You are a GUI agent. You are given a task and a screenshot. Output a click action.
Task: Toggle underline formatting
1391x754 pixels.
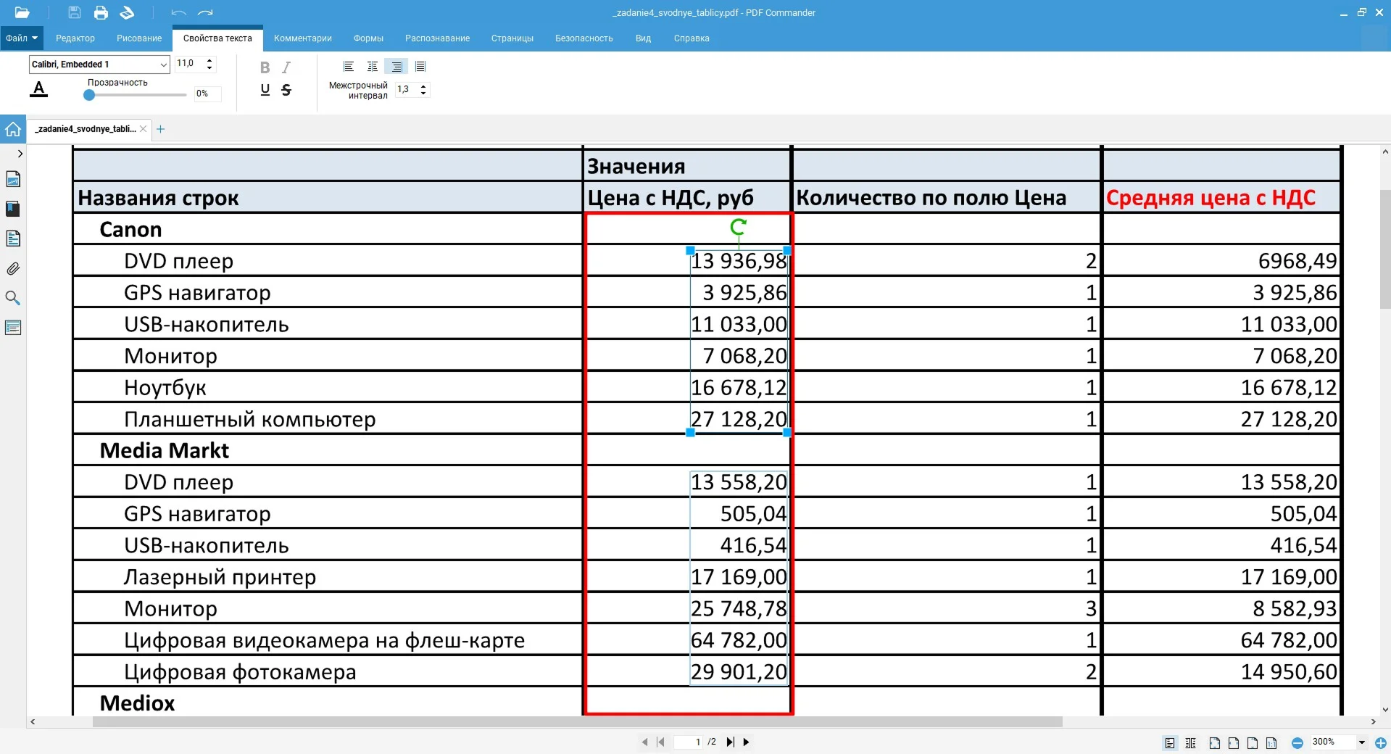click(x=265, y=90)
